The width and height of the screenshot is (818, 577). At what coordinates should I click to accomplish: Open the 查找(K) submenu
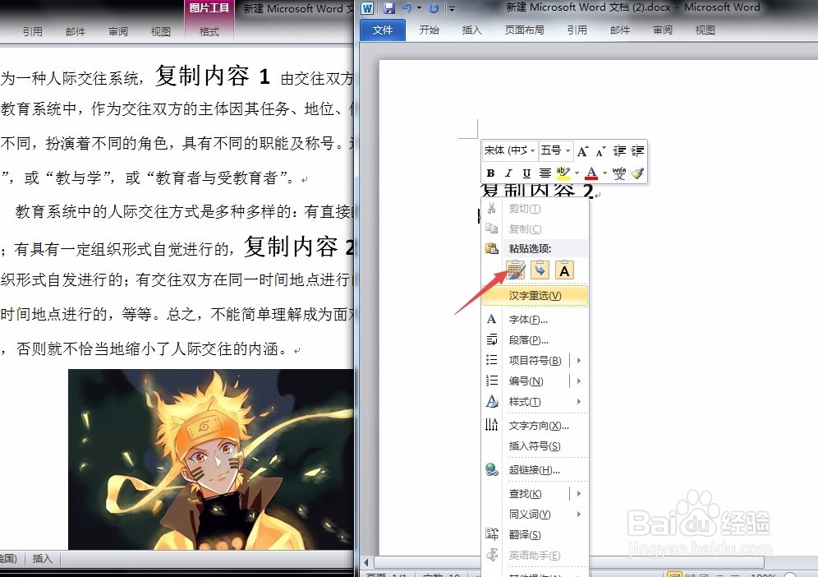click(x=535, y=493)
